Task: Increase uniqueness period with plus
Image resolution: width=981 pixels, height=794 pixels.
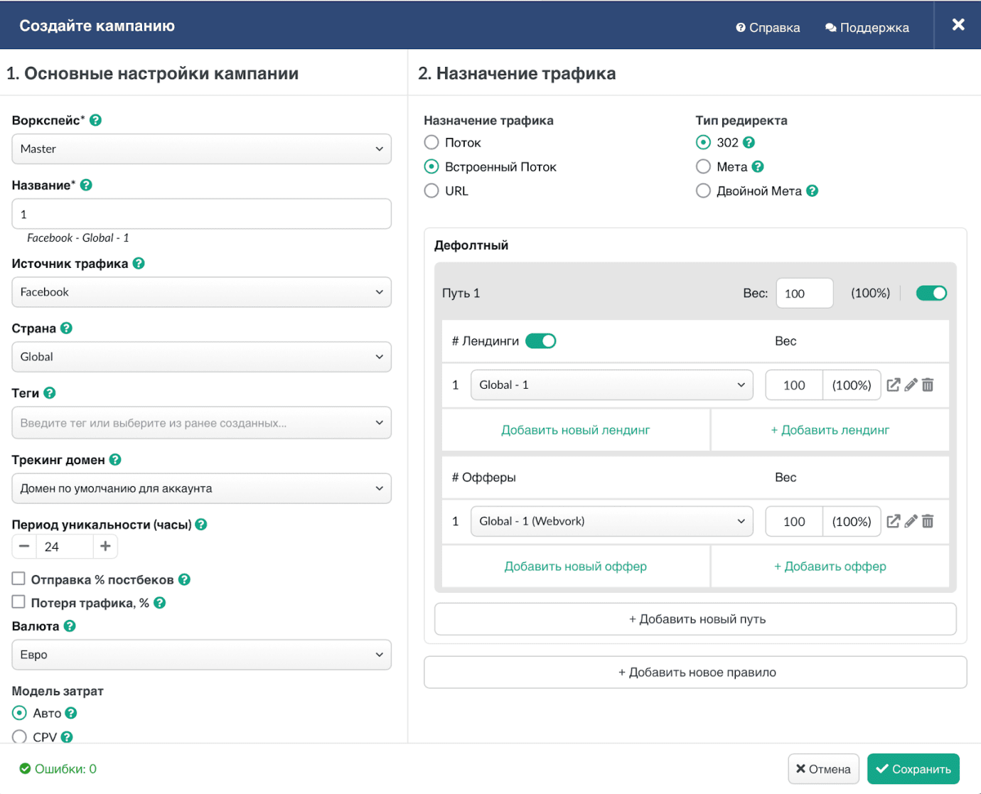Action: click(x=105, y=546)
